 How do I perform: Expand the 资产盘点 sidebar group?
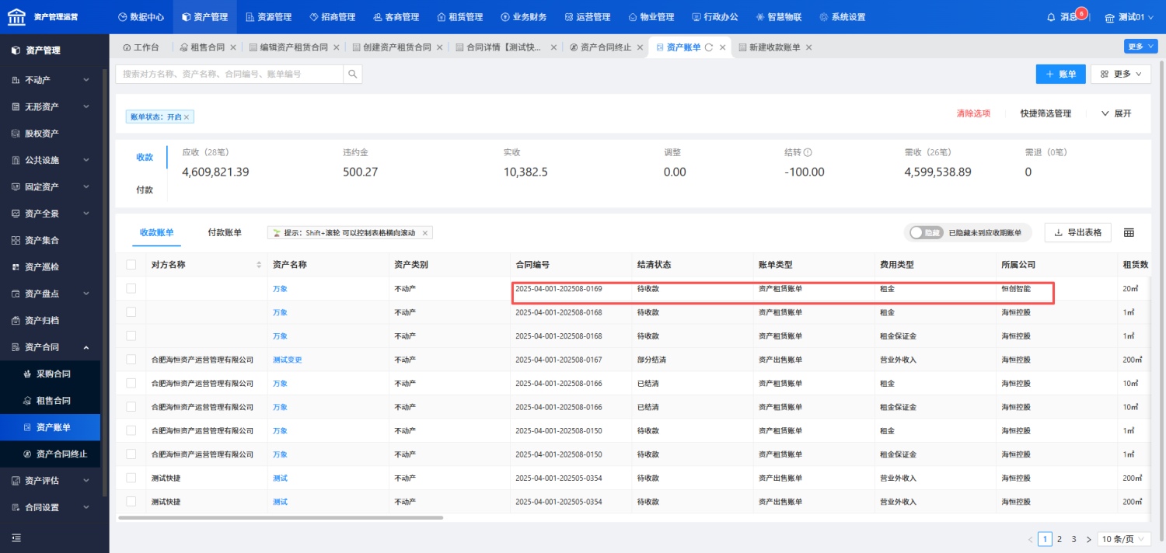[51, 294]
